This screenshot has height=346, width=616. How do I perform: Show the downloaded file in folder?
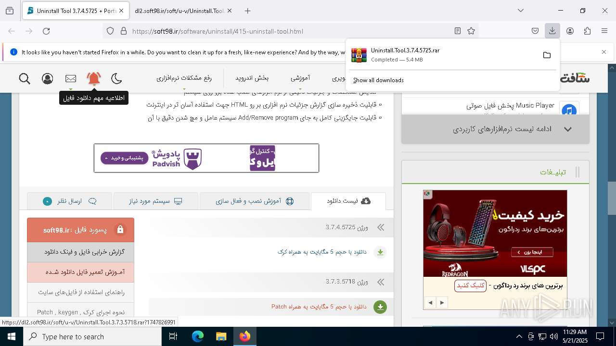tap(547, 55)
